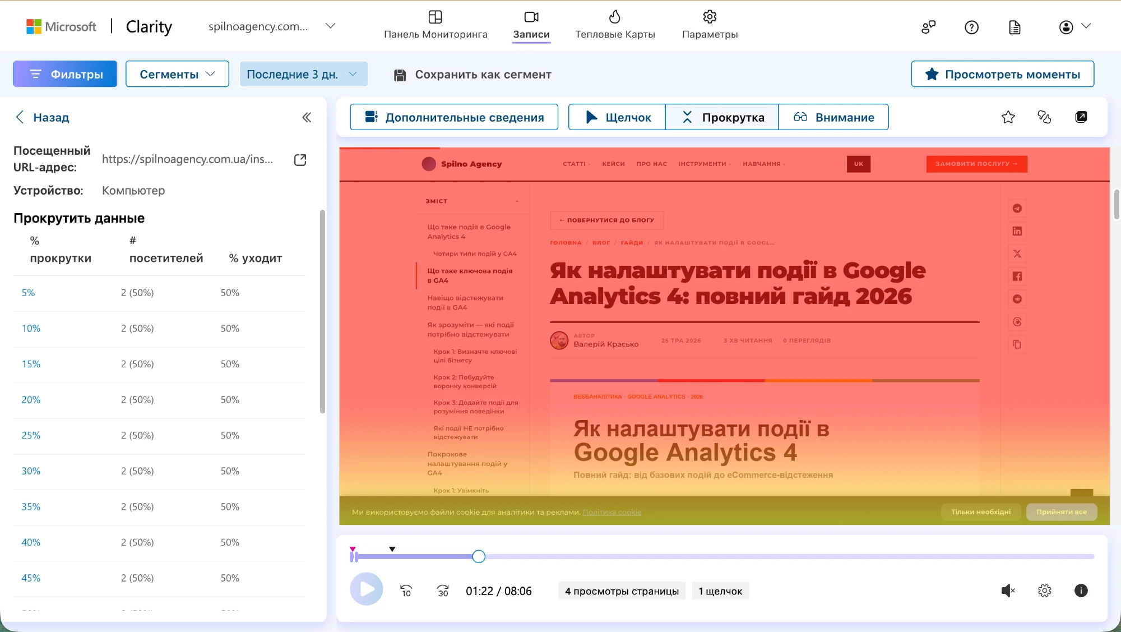The width and height of the screenshot is (1121, 632).
Task: Click Прийняти все cookie button
Action: [1062, 512]
